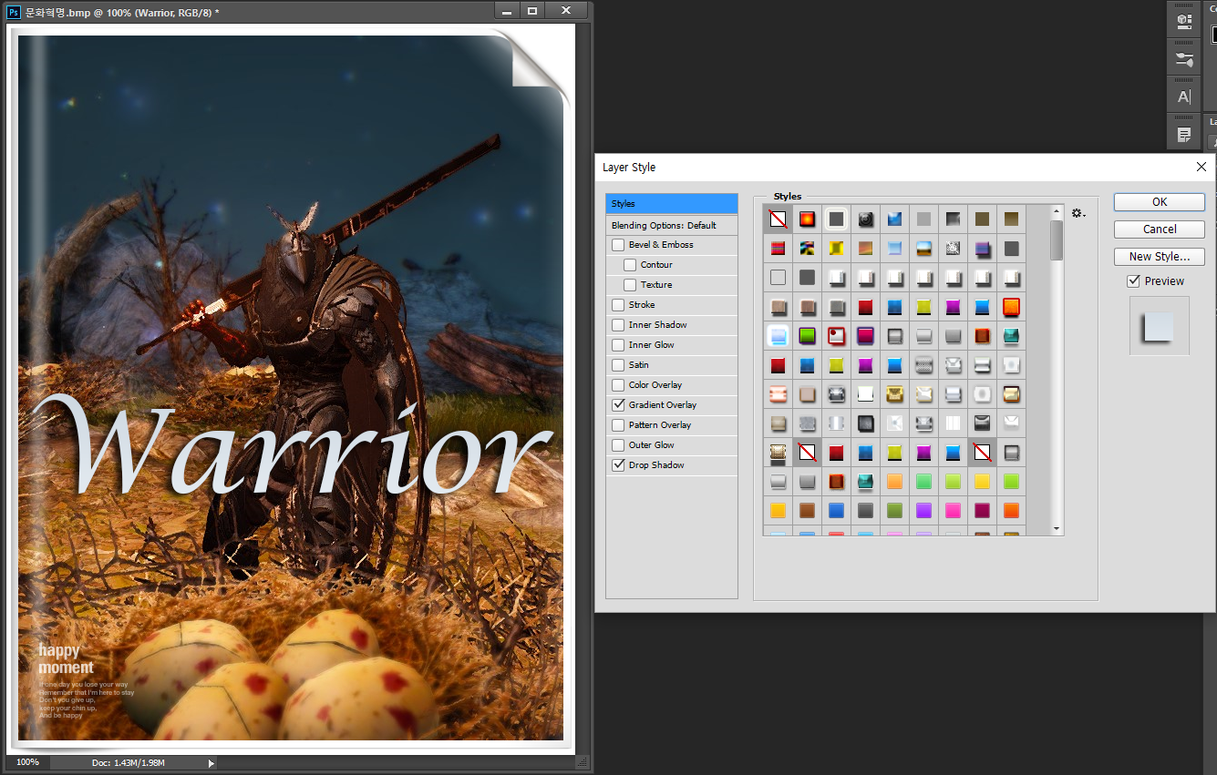Image resolution: width=1217 pixels, height=775 pixels.
Task: Pick the white speckled noise style swatch
Action: click(953, 248)
